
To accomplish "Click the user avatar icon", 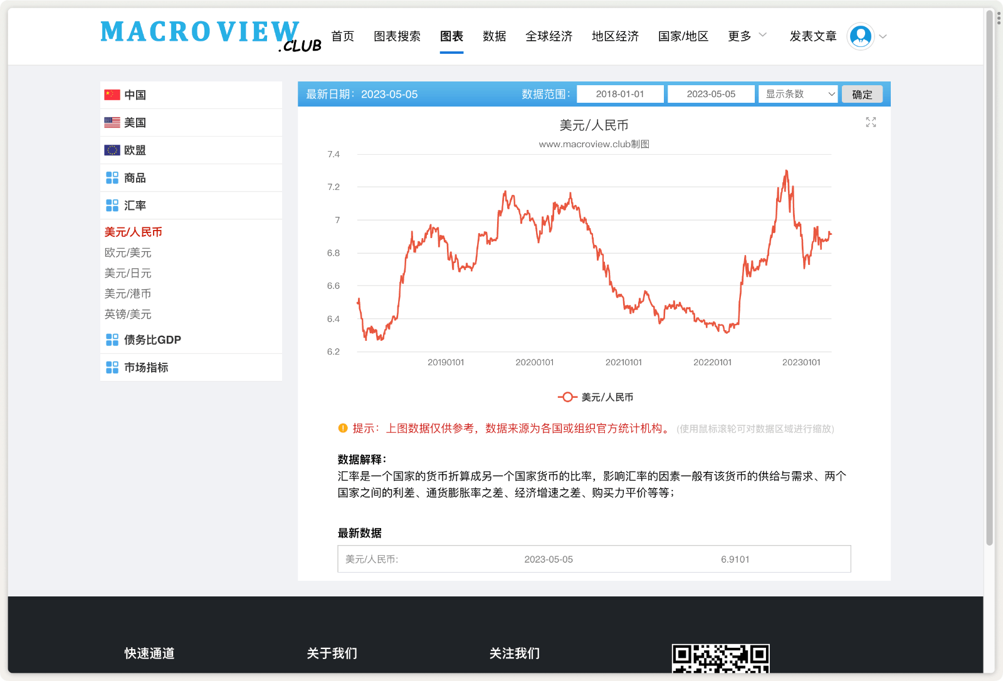I will coord(861,36).
